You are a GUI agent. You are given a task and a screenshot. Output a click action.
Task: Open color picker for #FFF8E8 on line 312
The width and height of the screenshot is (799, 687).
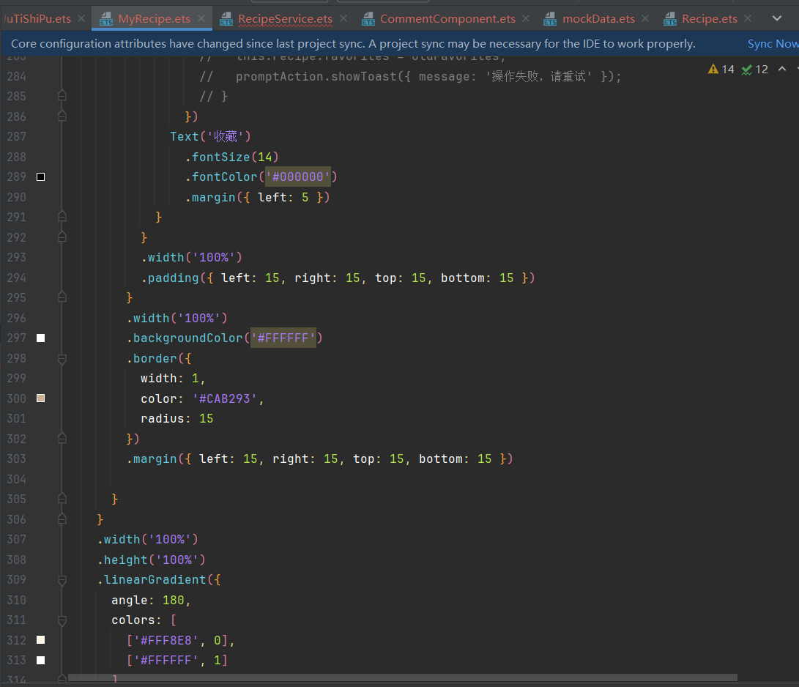click(41, 639)
